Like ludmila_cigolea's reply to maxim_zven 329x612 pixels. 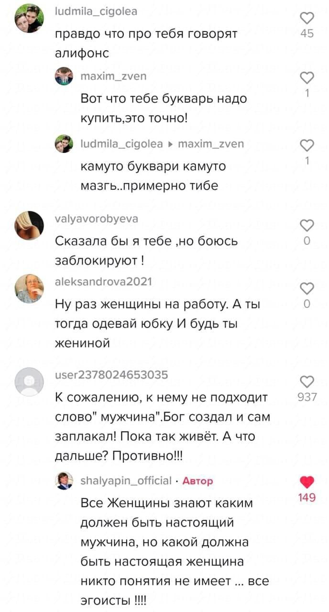tap(307, 145)
